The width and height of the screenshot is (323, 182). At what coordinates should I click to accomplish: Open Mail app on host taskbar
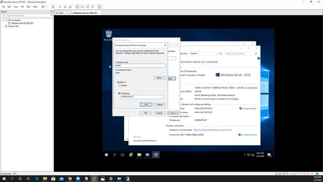pos(62,178)
